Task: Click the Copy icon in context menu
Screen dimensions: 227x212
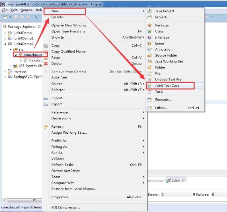Action: click(46, 46)
